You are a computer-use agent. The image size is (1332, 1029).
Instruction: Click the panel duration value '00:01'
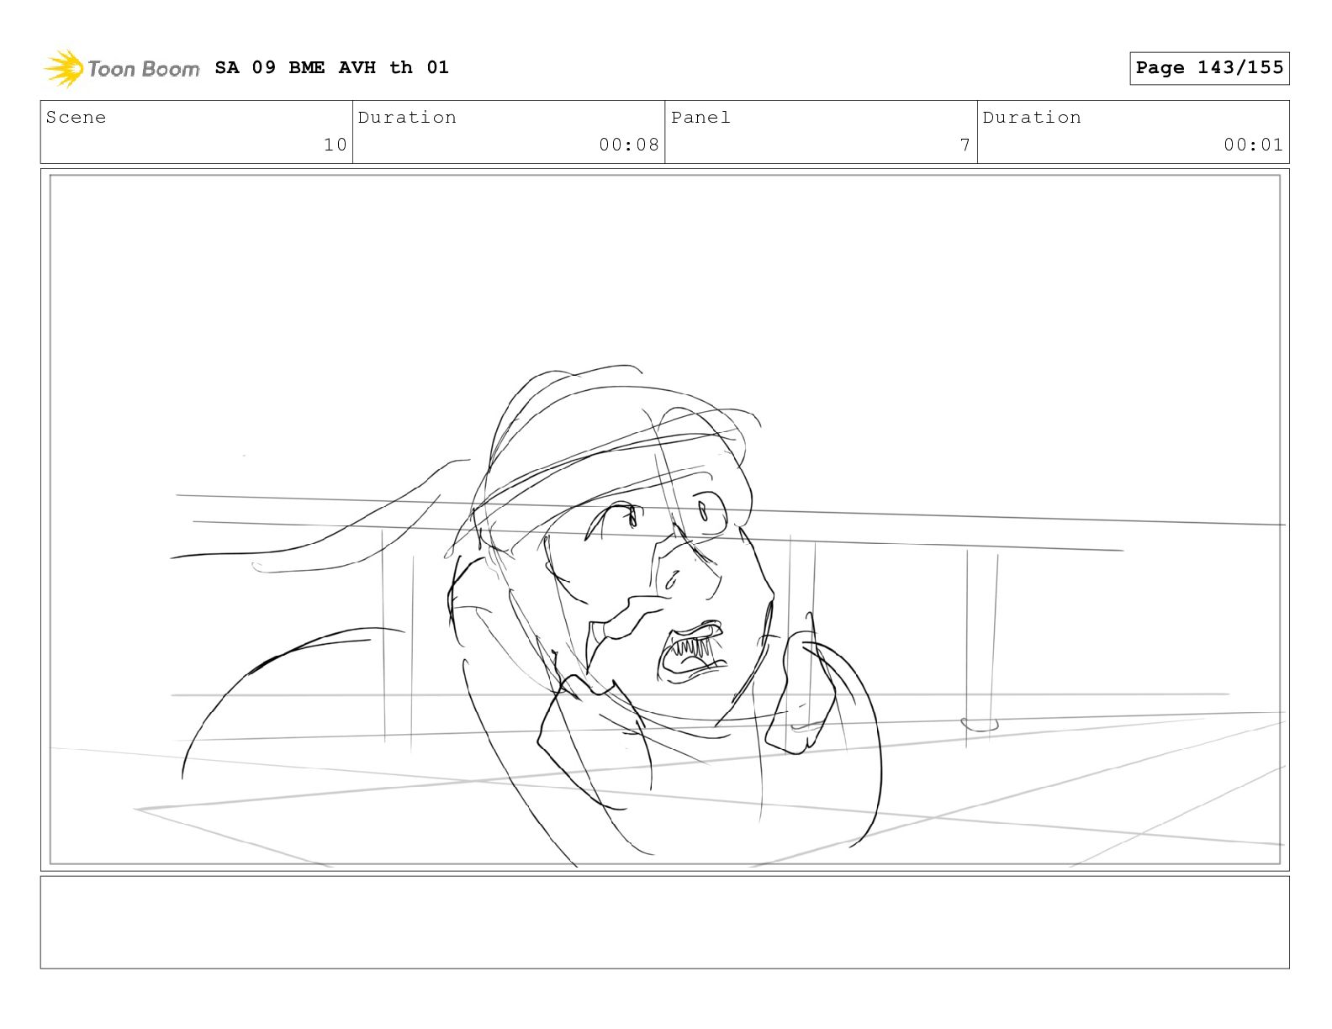1254,145
